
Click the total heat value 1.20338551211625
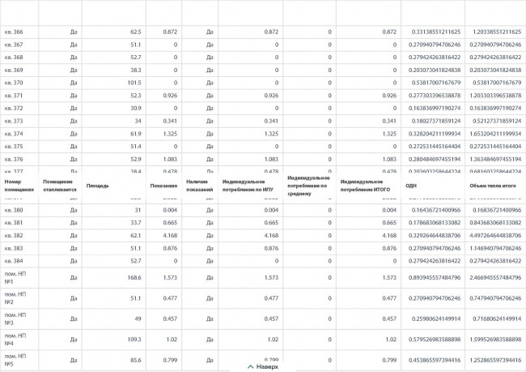497,32
